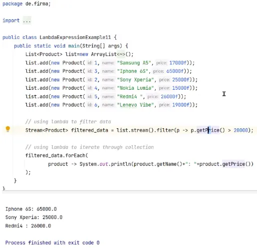The width and height of the screenshot is (257, 248).
Task: Click comment using lambda to iterate through collection
Action: tap(90, 147)
